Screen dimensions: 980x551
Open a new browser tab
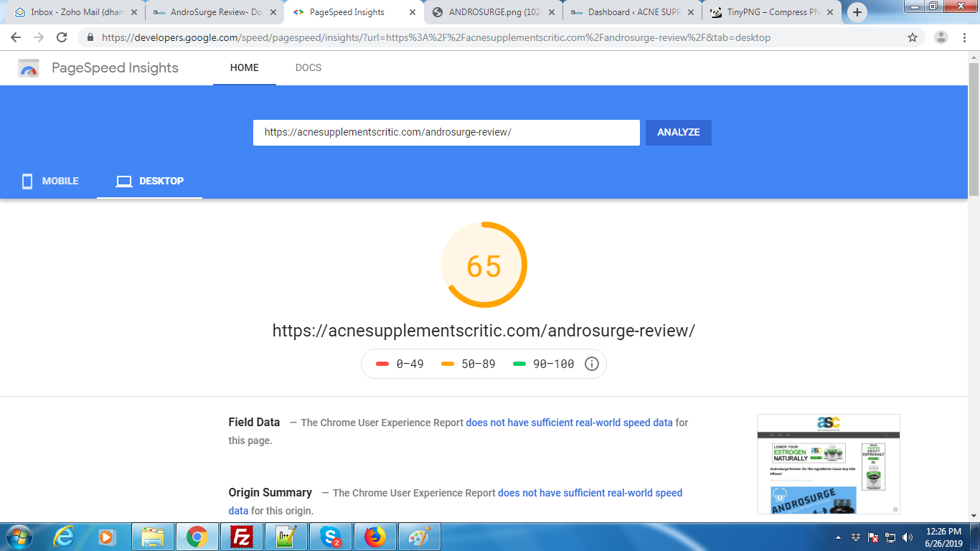coord(857,12)
